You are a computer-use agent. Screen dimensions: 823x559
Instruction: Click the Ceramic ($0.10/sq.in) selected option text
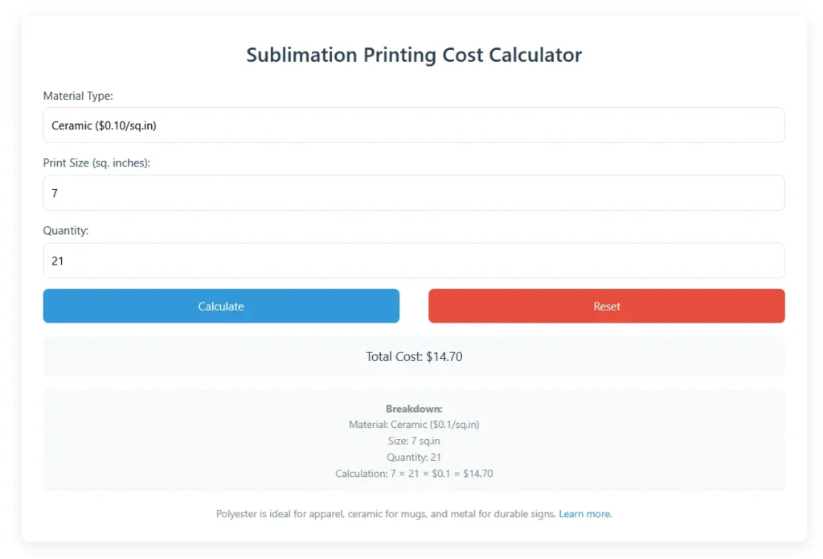104,125
